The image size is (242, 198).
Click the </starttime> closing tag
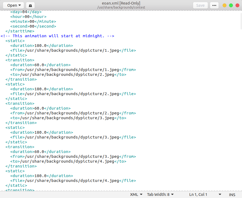20,31
